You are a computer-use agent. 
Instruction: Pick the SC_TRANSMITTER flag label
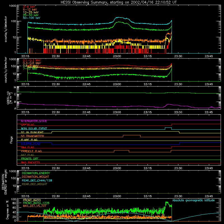32,136
